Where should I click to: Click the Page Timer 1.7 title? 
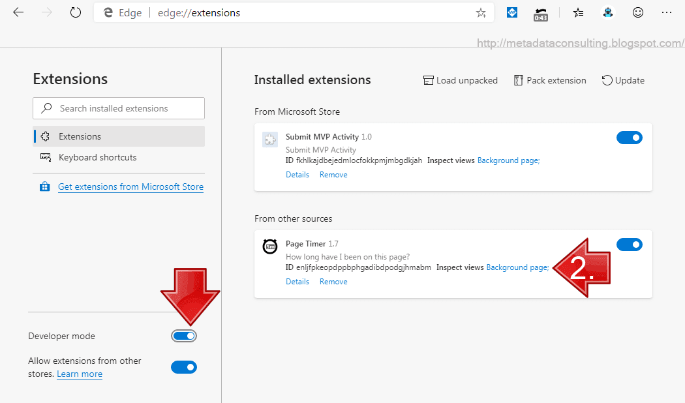pos(312,244)
